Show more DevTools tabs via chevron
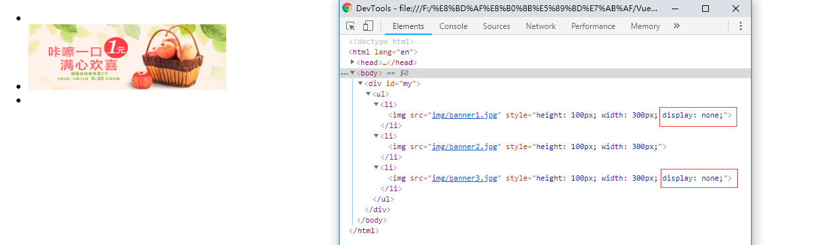Viewport: 840px width, 245px height. (x=676, y=26)
